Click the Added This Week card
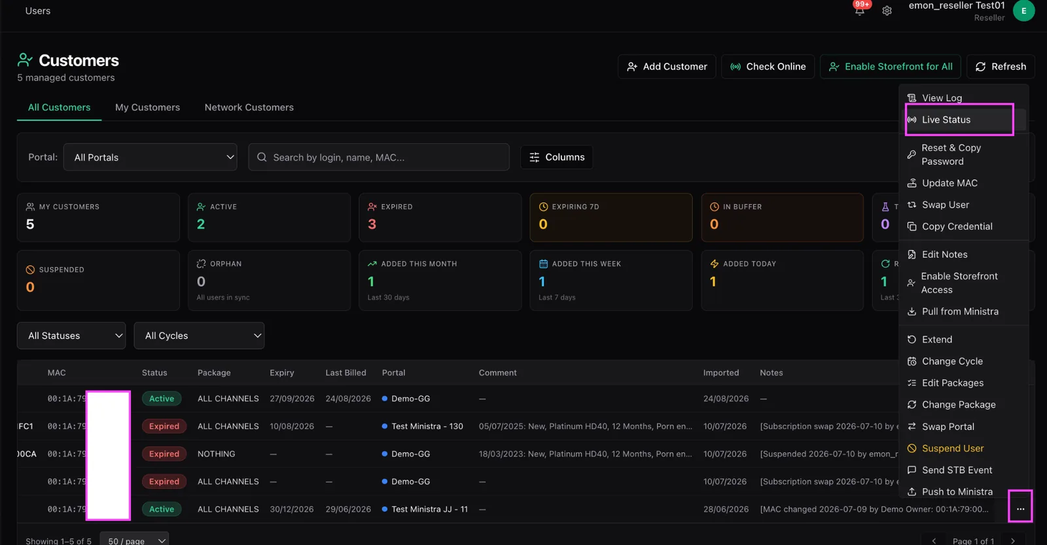The width and height of the screenshot is (1047, 545). pyautogui.click(x=611, y=280)
